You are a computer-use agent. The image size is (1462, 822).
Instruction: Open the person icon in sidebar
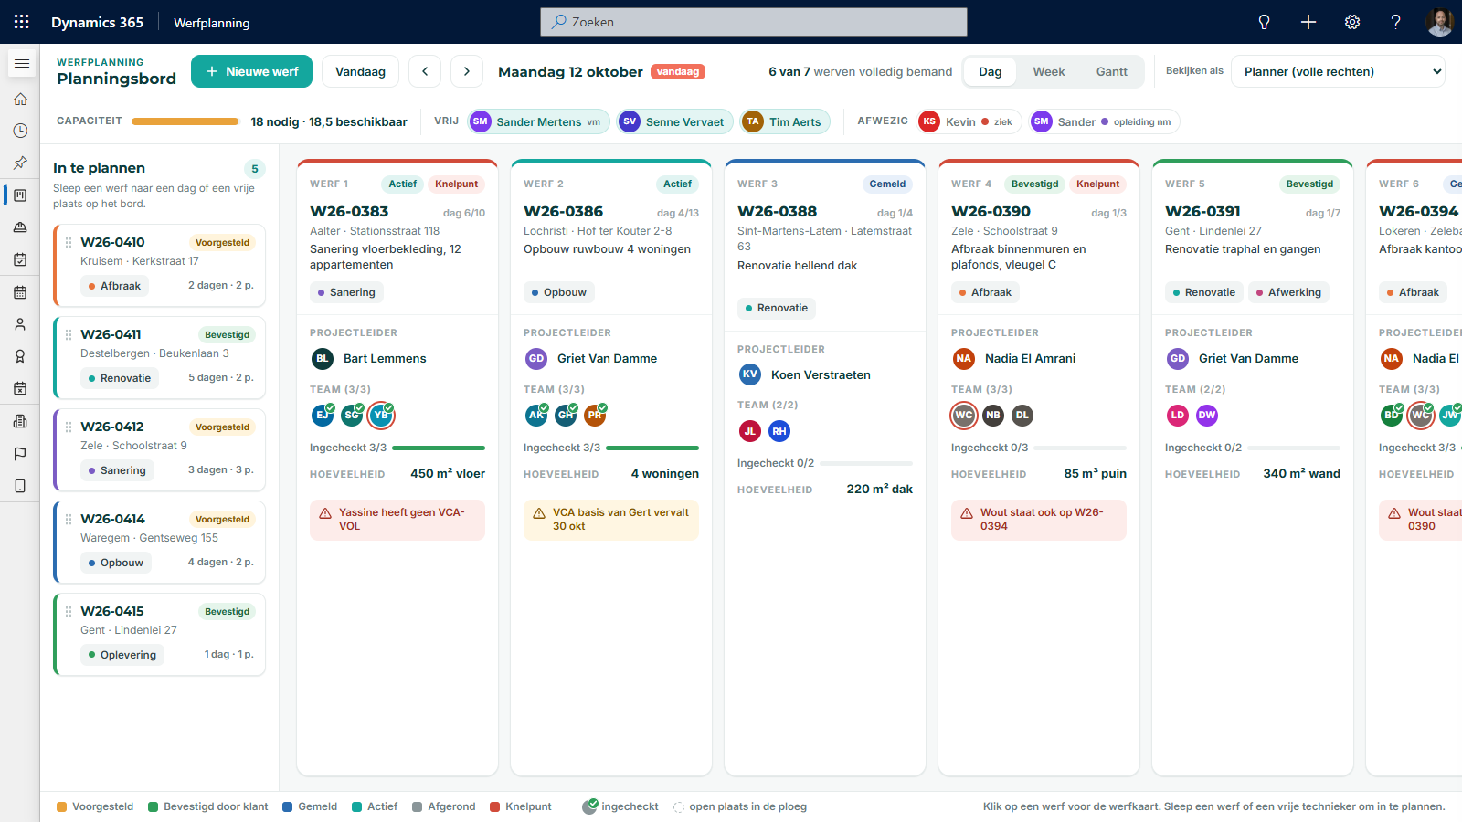(20, 324)
